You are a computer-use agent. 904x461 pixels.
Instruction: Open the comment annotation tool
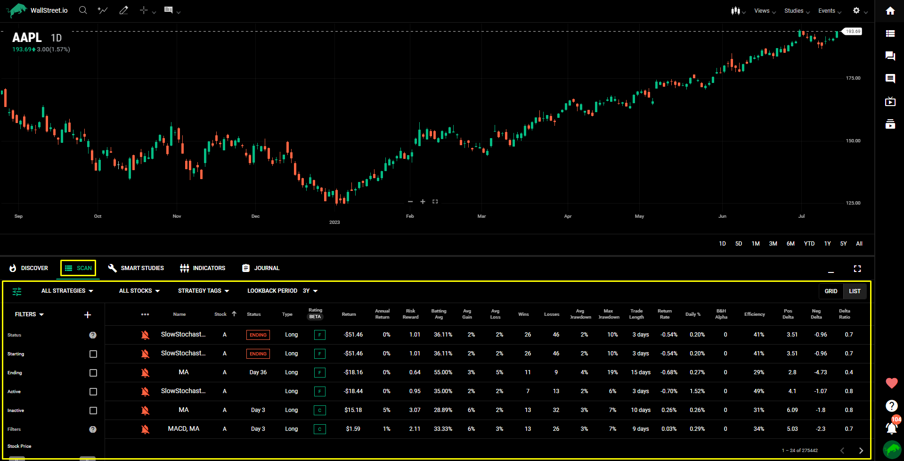172,10
